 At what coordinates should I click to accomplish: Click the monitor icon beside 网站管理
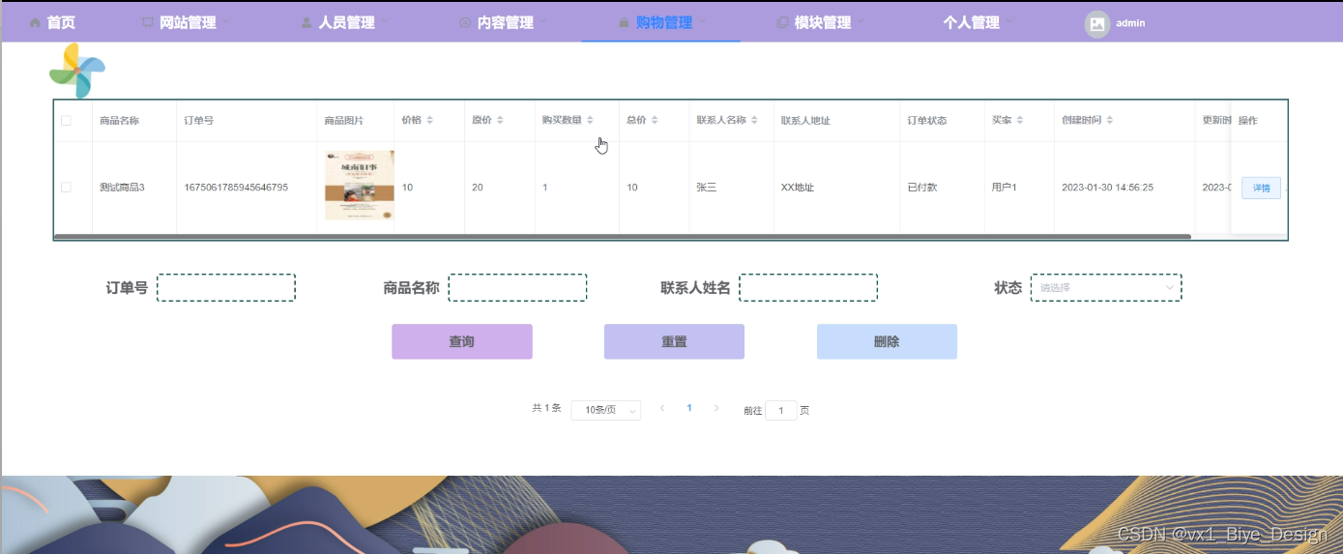[x=147, y=22]
